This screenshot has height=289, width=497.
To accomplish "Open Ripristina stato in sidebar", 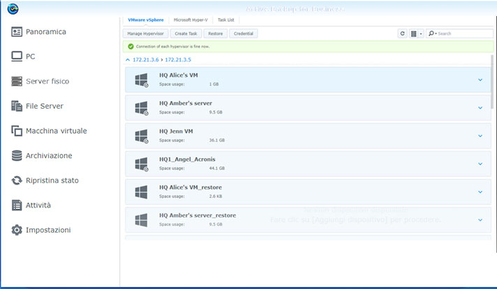I will 52,180.
